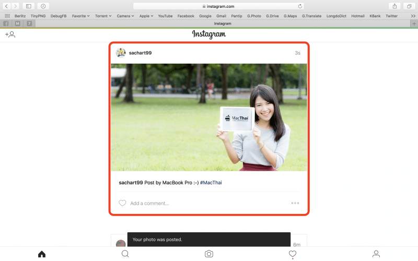Open the KBank bookmark
418x261 pixels.
(x=375, y=16)
